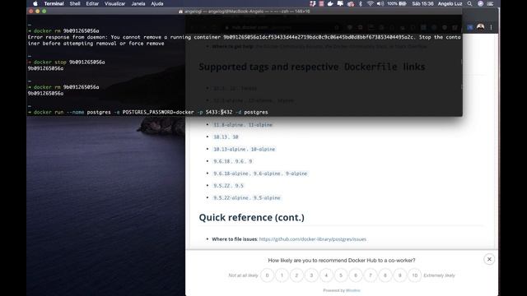Select rating 6 in survey
This screenshot has width=527, height=296.
point(356,275)
